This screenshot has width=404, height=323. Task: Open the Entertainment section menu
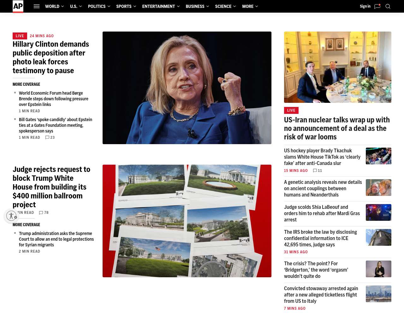coord(161,6)
